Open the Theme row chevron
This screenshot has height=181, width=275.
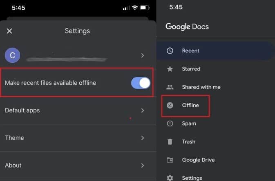point(143,138)
